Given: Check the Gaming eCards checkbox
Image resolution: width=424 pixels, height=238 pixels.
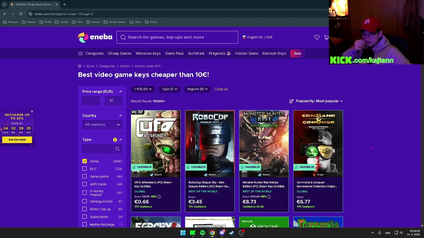Looking at the screenshot, I should [x=84, y=201].
